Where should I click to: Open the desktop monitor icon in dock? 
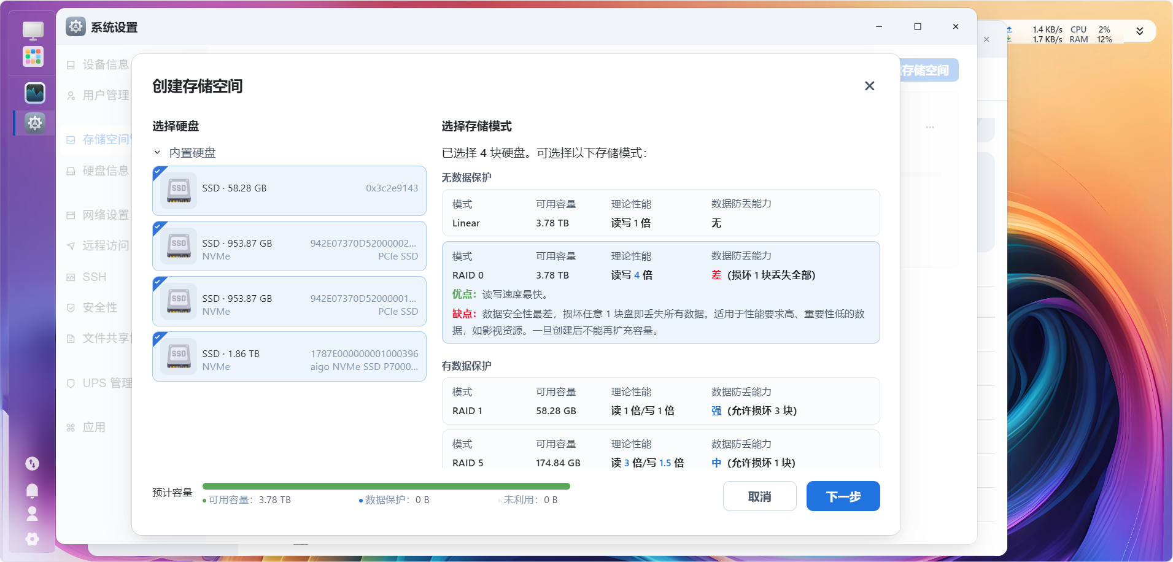[x=33, y=30]
